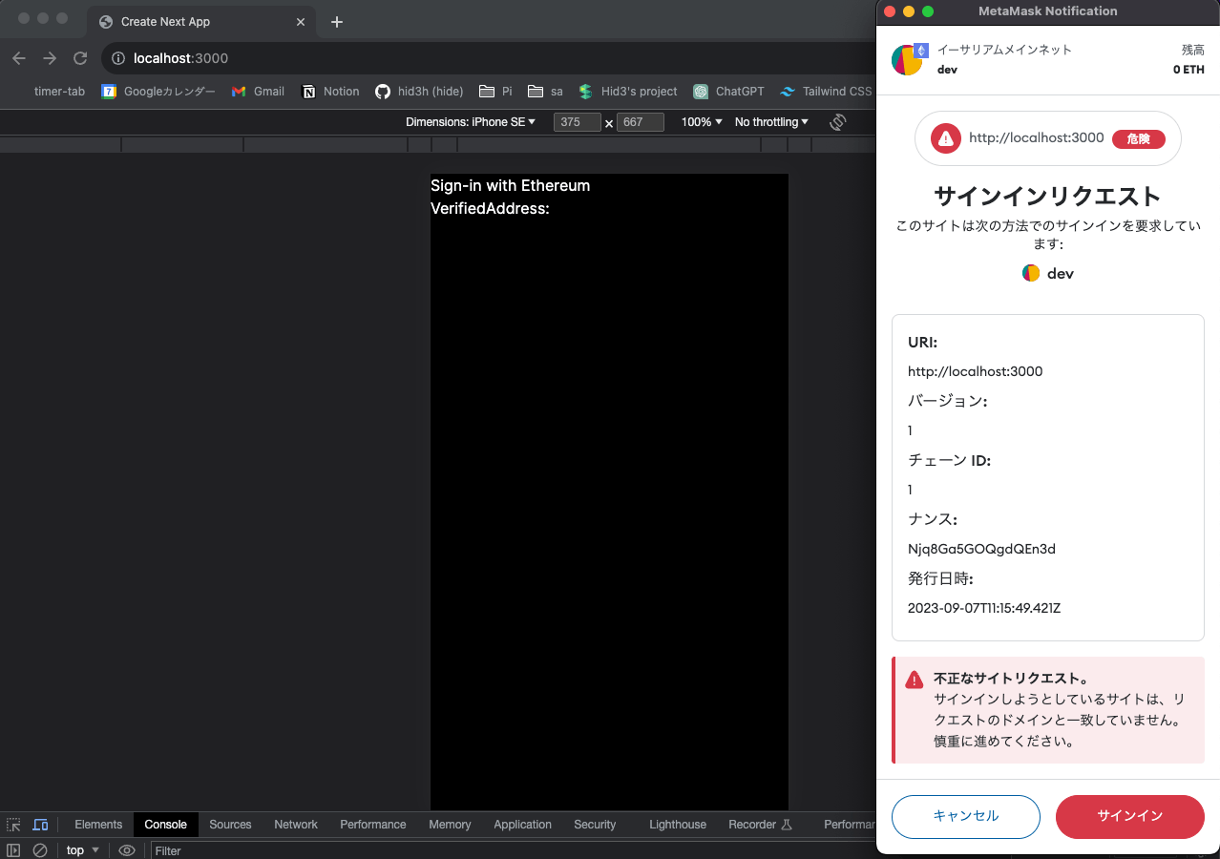
Task: Click the rotate device icon
Action: pos(838,122)
